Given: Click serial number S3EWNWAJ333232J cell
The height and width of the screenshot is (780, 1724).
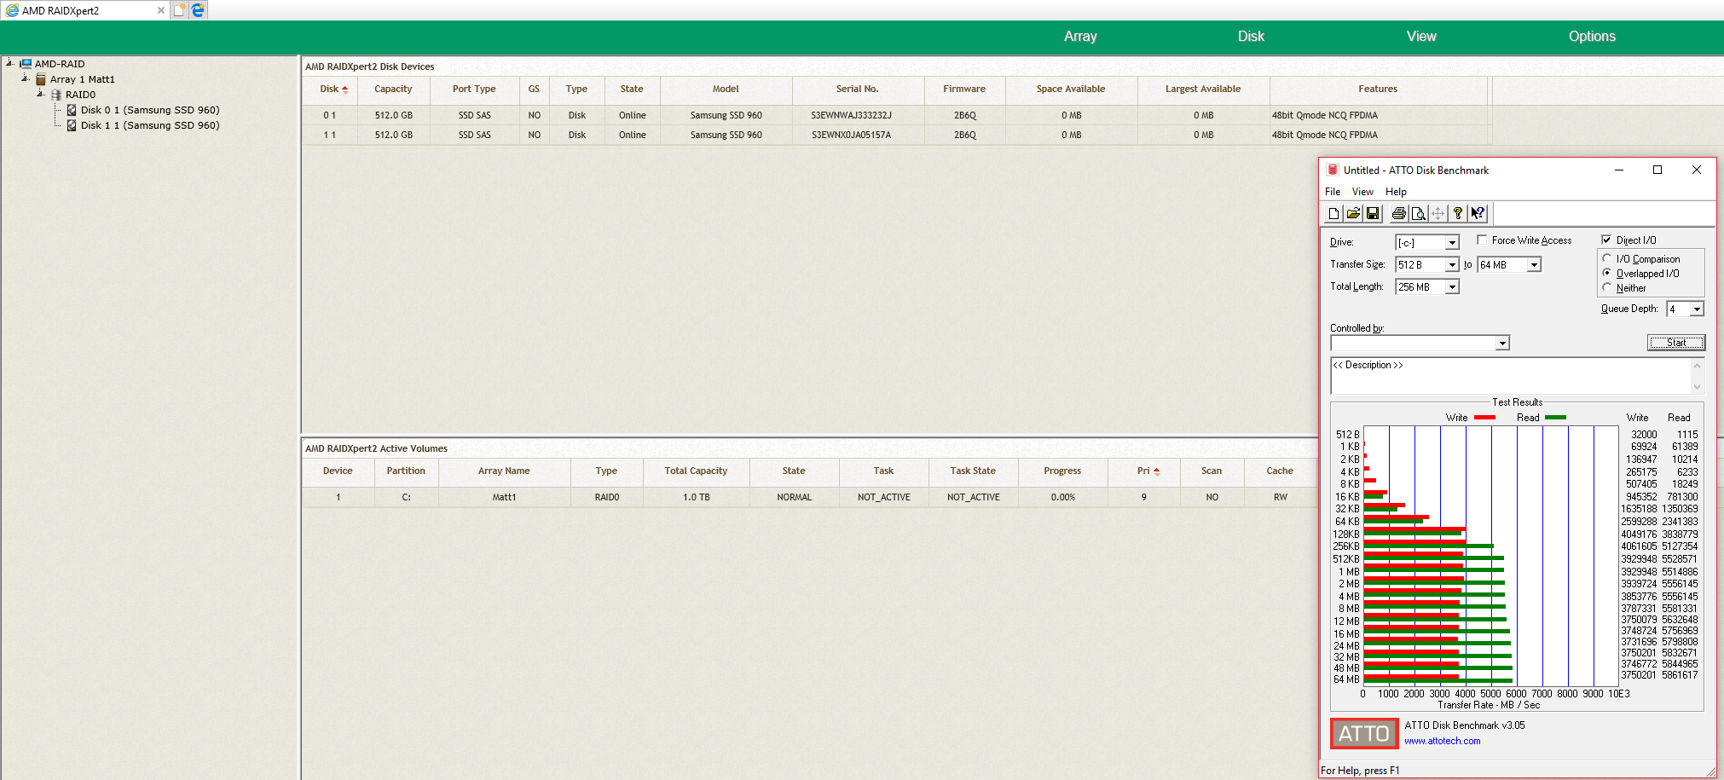Looking at the screenshot, I should [851, 115].
